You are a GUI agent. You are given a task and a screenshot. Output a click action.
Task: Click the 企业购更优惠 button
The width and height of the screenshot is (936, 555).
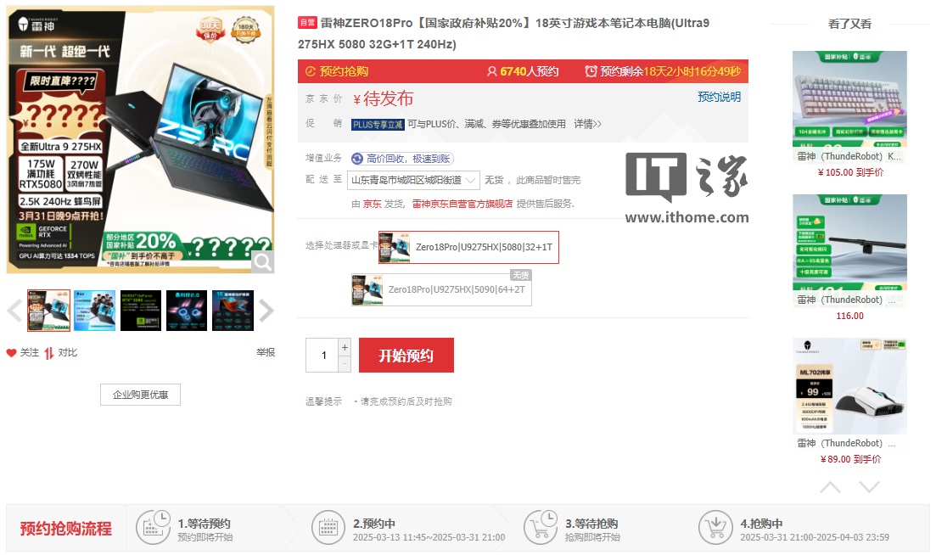pyautogui.click(x=140, y=395)
